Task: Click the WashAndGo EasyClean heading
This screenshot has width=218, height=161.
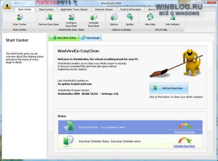Action: pyautogui.click(x=78, y=51)
